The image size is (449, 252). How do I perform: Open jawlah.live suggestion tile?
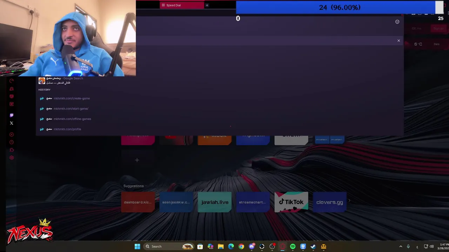215,202
